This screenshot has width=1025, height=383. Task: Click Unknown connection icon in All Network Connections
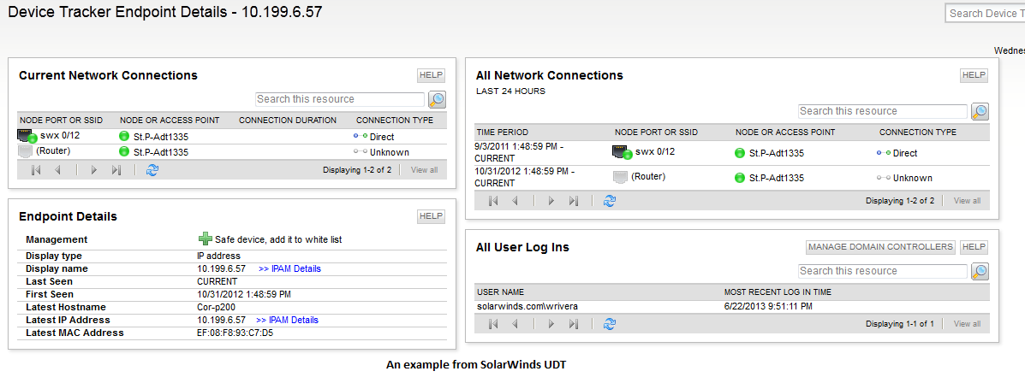click(883, 178)
